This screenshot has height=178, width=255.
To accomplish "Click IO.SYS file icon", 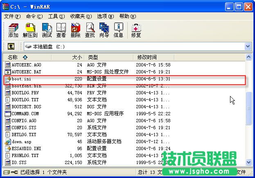I will [8, 162].
